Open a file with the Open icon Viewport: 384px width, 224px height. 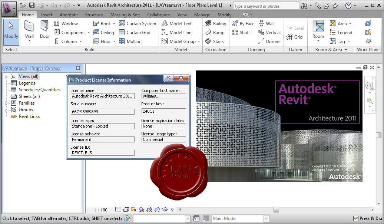click(x=23, y=5)
